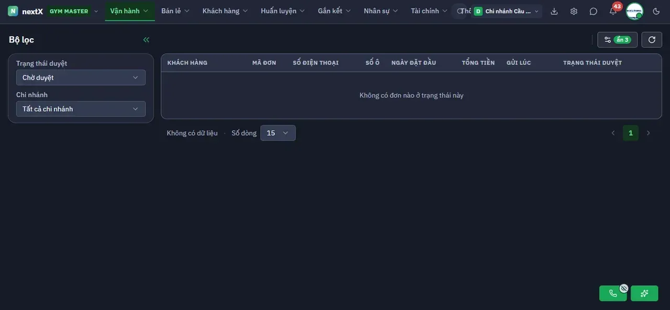This screenshot has height=310, width=670.
Task: Open the Tất cả chi nhánh dropdown
Action: (x=81, y=109)
